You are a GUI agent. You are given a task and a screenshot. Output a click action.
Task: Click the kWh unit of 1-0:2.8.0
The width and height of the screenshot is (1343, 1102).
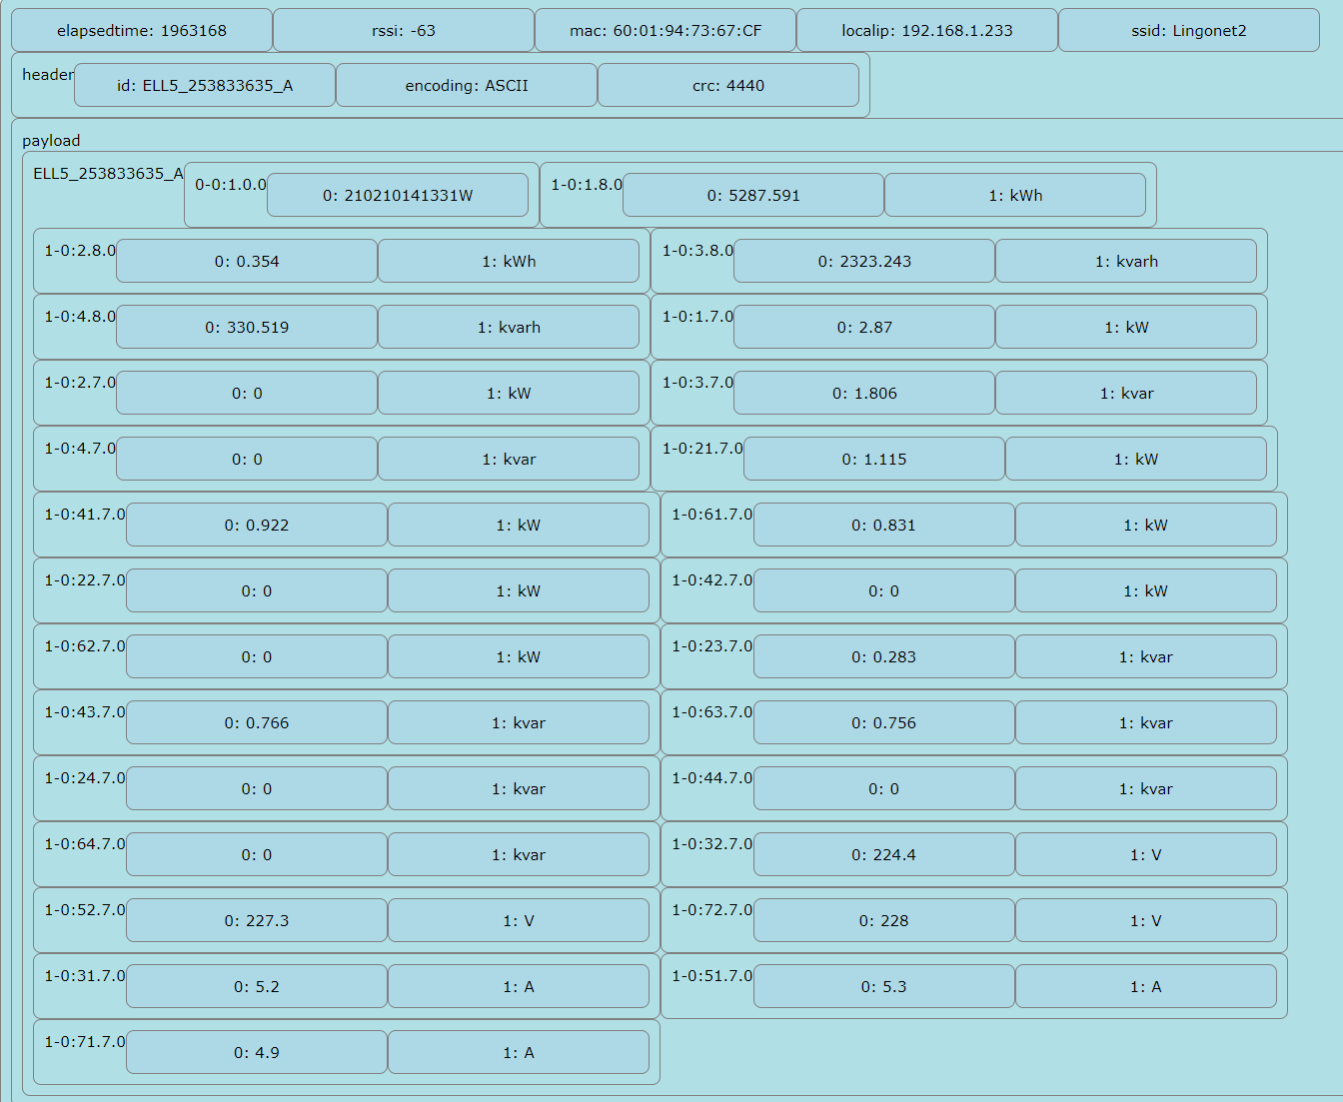509,261
